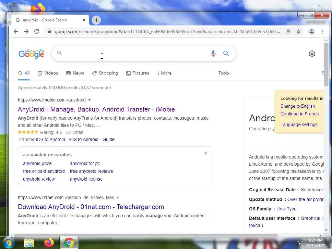
Task: Switch to the News tab
Action: pos(75,73)
